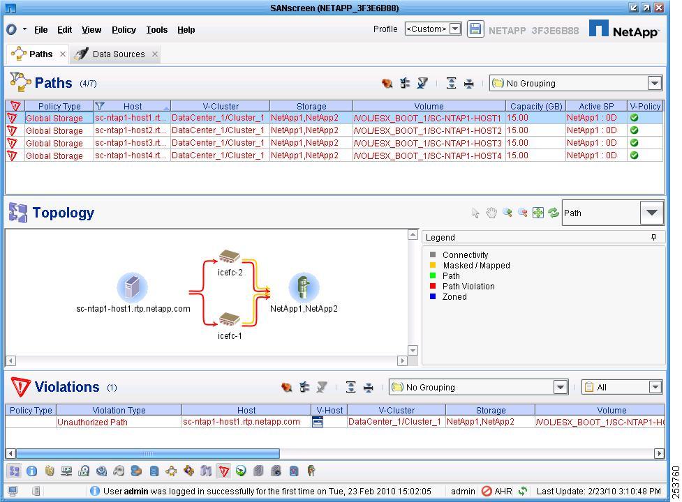This screenshot has width=682, height=502.
Task: Select the sc-ntap1-host2 path row
Action: 334,130
